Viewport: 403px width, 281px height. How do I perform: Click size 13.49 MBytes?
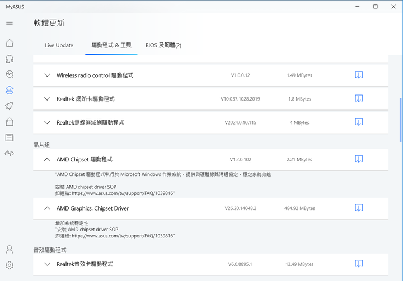pyautogui.click(x=299, y=264)
